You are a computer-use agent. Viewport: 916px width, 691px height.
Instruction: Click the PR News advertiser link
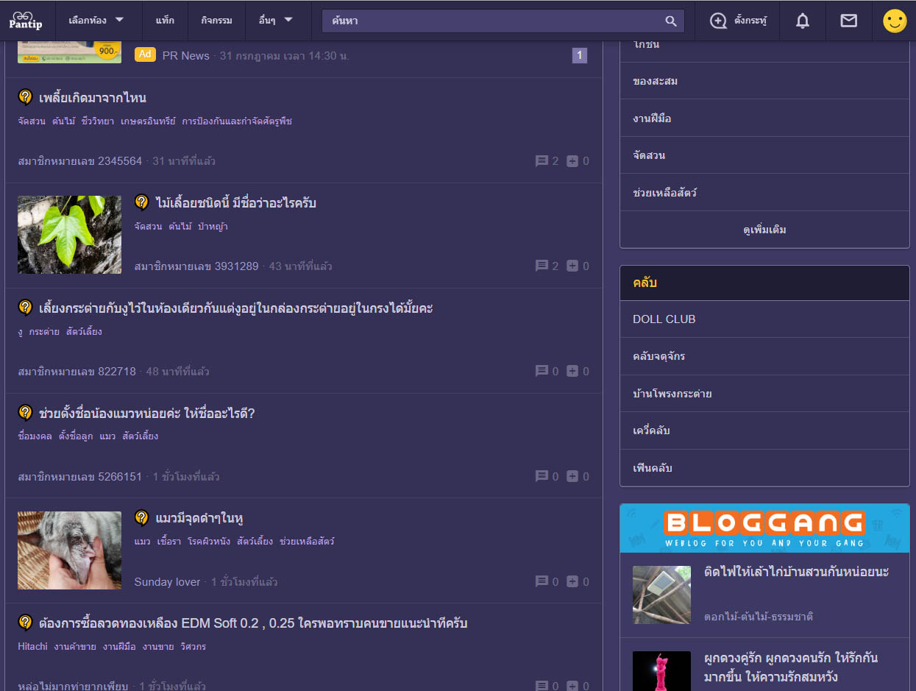click(x=185, y=56)
